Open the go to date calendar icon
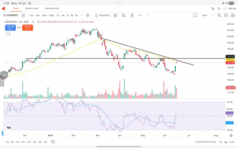Viewport: 238px width, 148px height. (x=53, y=142)
